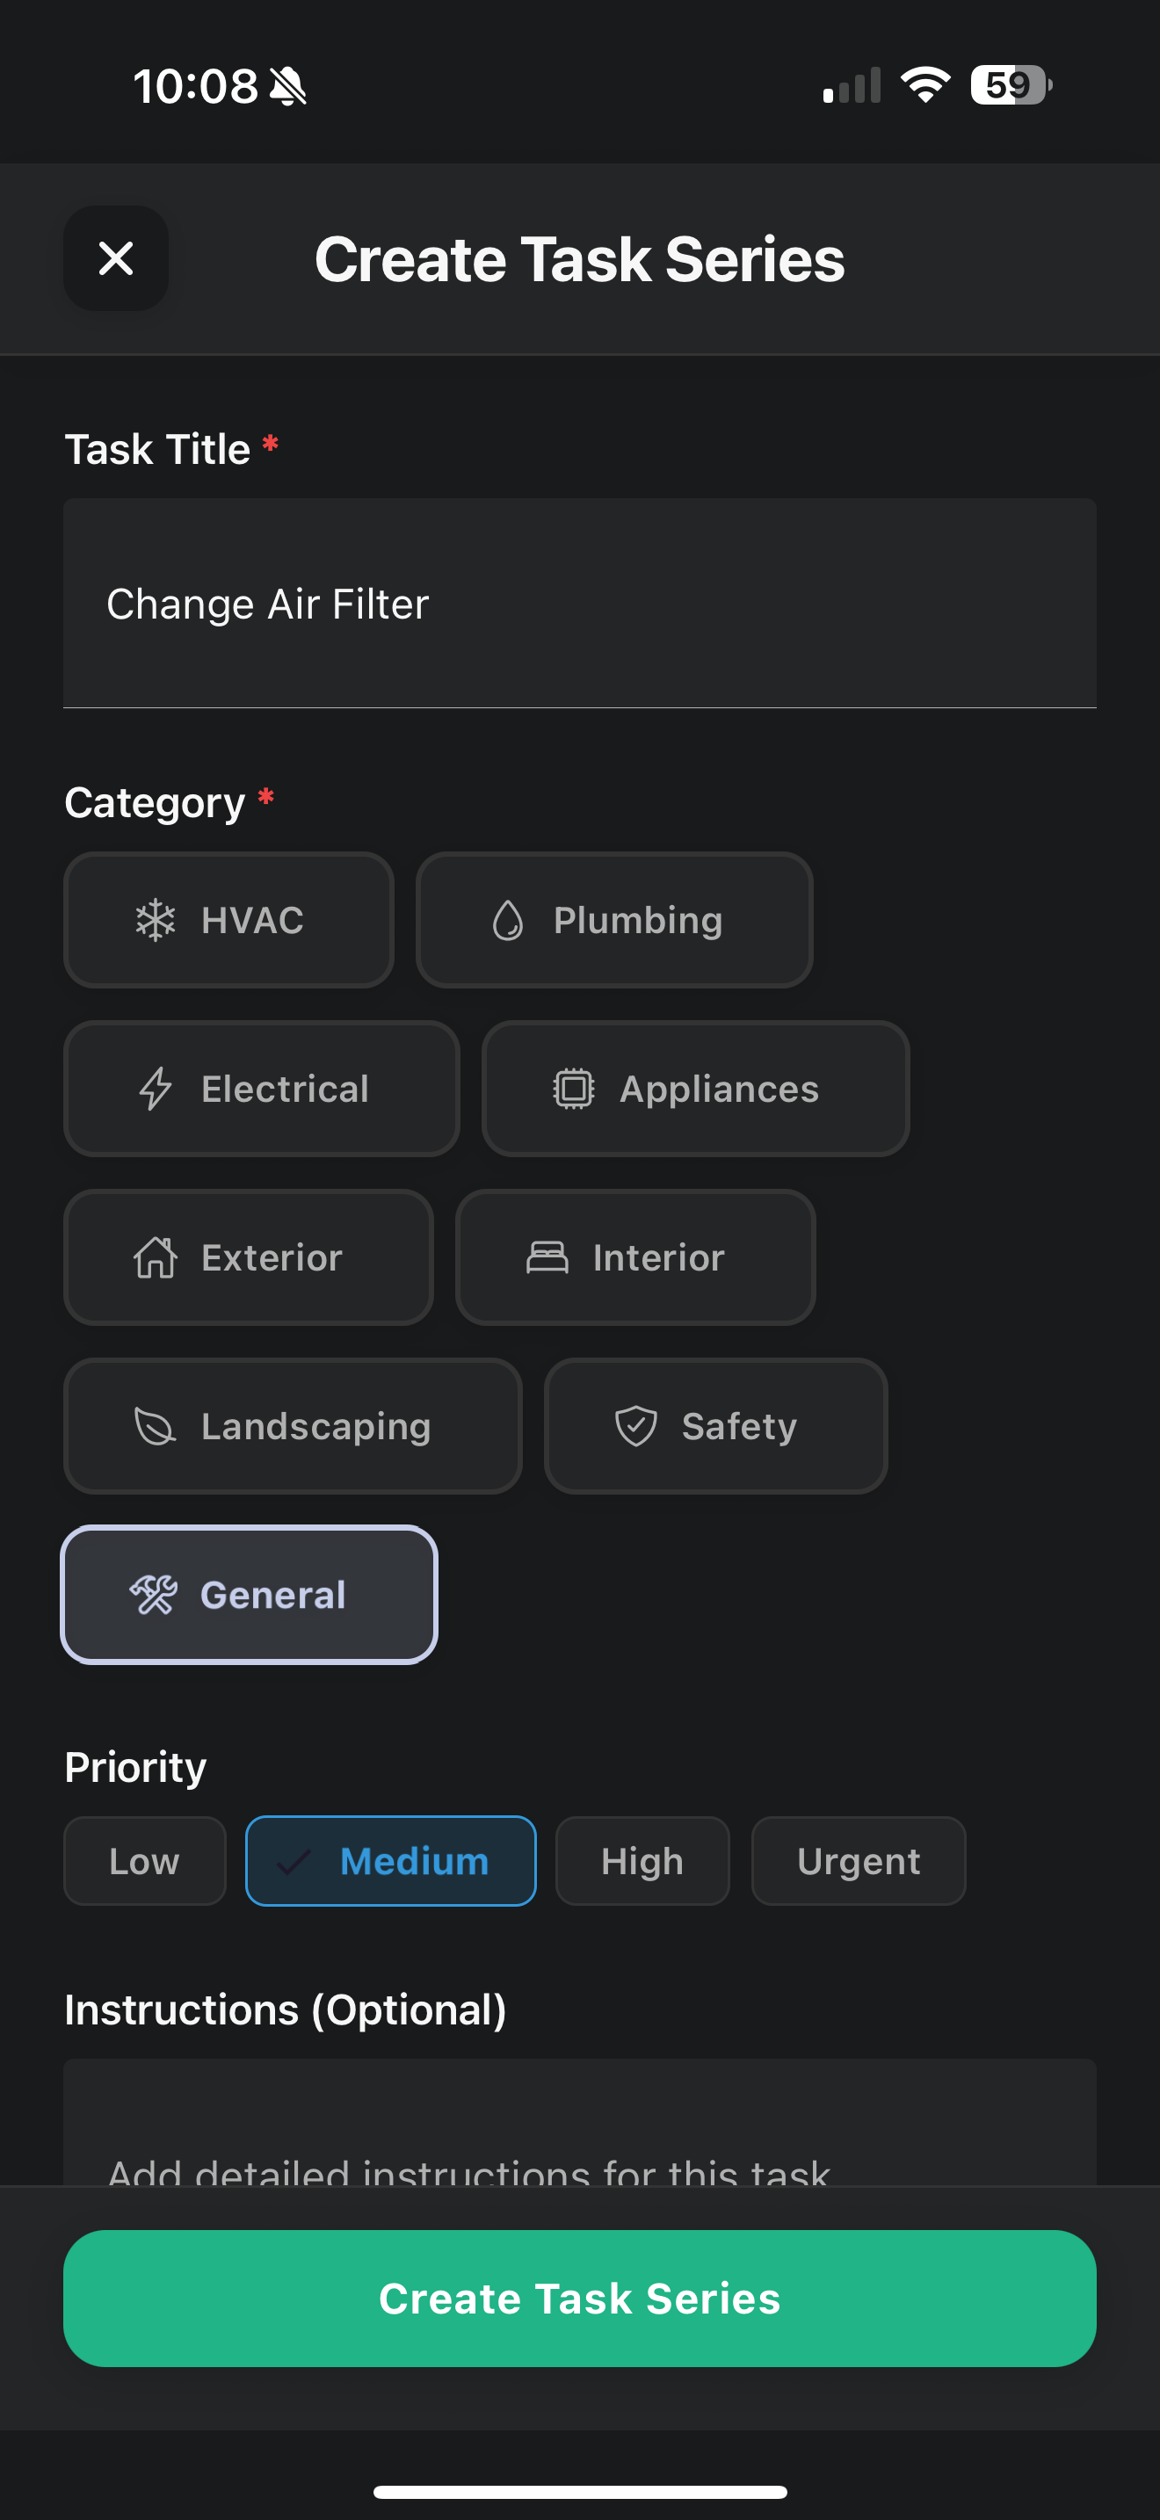The width and height of the screenshot is (1160, 2520).
Task: Set priority to High
Action: tap(642, 1861)
